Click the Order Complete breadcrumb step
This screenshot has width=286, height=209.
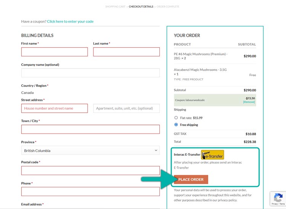(168, 6)
